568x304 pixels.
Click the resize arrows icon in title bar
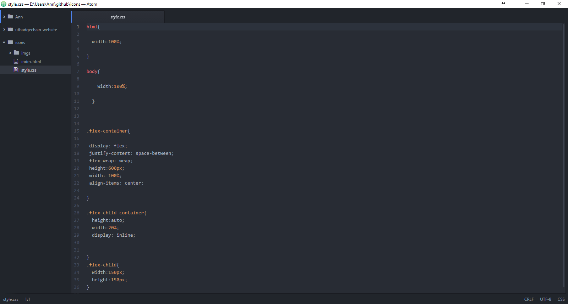point(503,4)
